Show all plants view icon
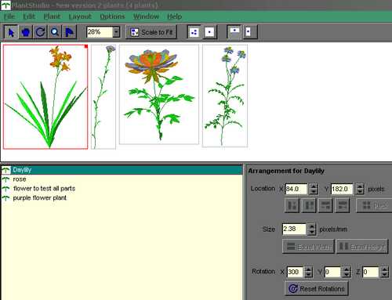This screenshot has height=300, width=392. pos(194,32)
